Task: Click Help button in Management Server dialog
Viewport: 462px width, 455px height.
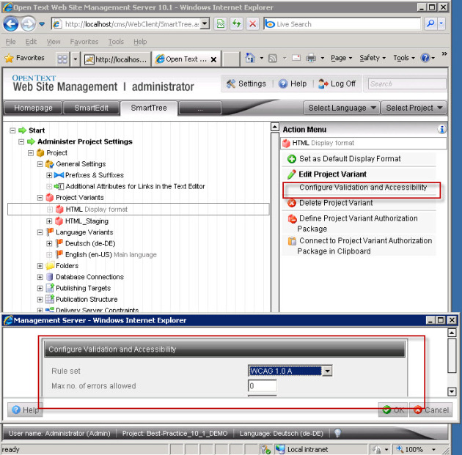Action: 26,410
